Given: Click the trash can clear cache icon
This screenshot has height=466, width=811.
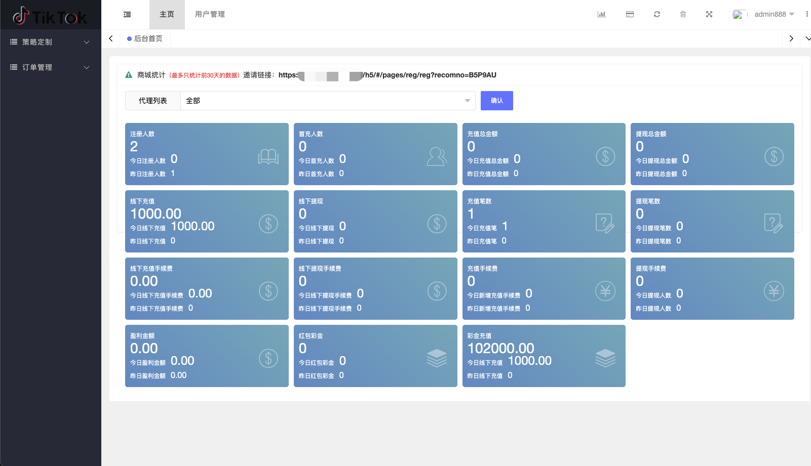Looking at the screenshot, I should click(683, 15).
